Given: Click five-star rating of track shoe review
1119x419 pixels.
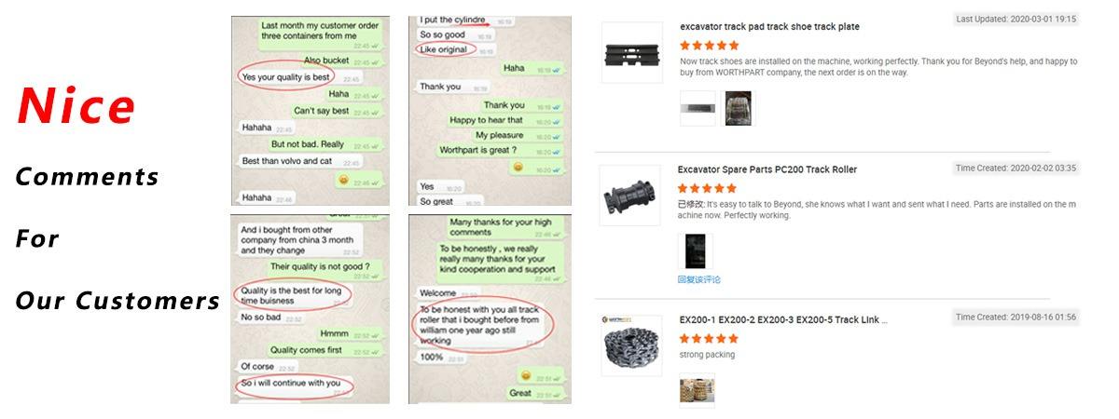Looking at the screenshot, I should [x=709, y=45].
